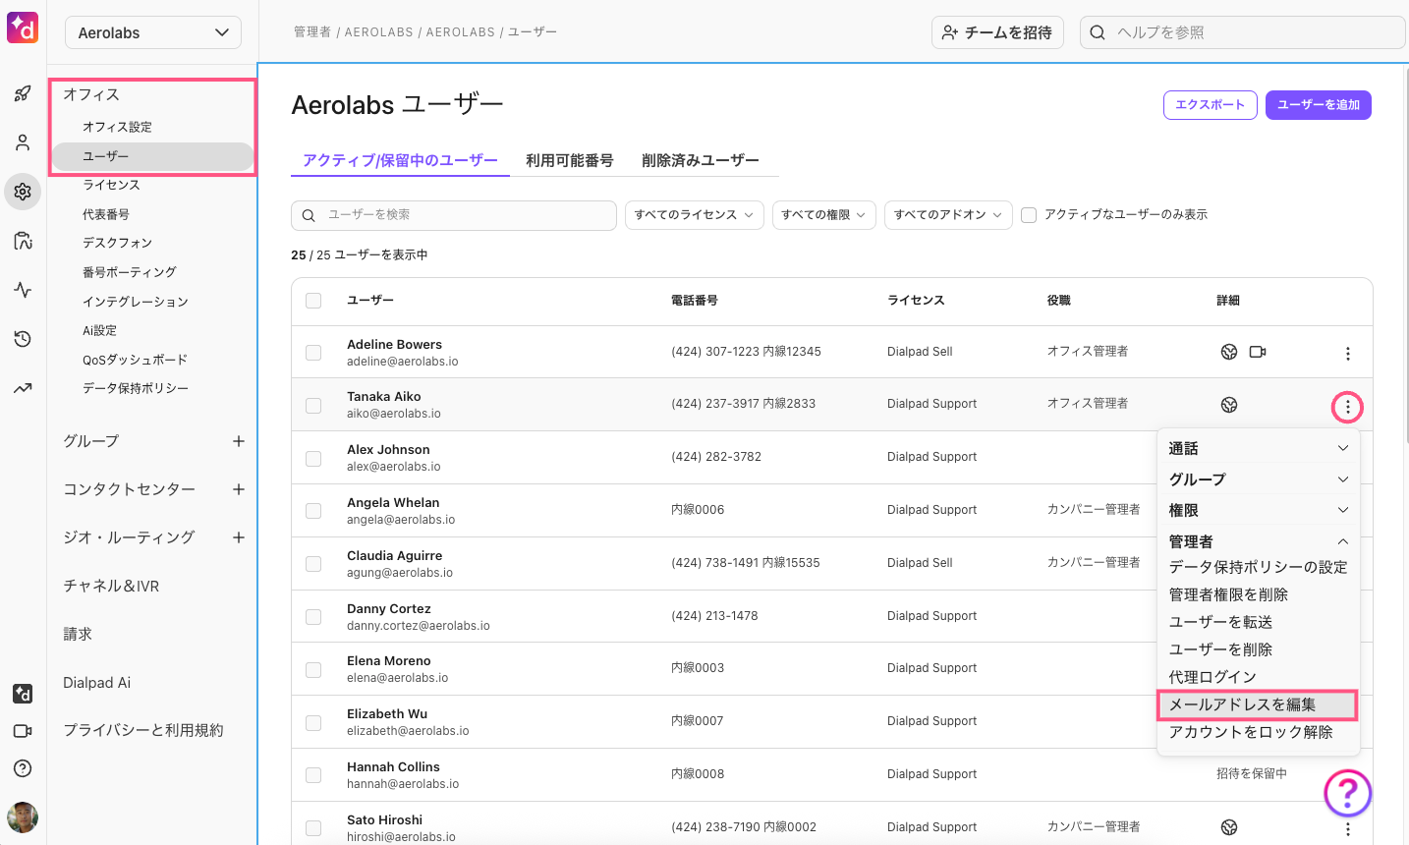Focus the ユーザーを検索 search field
Image resolution: width=1409 pixels, height=845 pixels.
(x=454, y=215)
